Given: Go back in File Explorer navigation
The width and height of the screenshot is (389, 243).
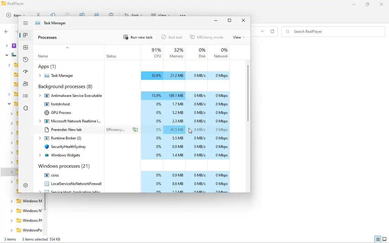Looking at the screenshot, I should (x=6, y=31).
